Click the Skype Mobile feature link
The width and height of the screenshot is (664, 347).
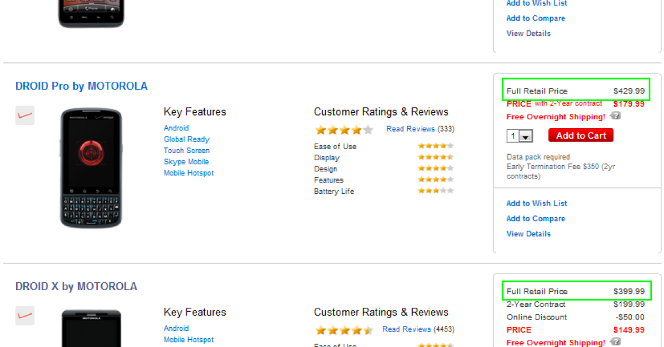186,162
